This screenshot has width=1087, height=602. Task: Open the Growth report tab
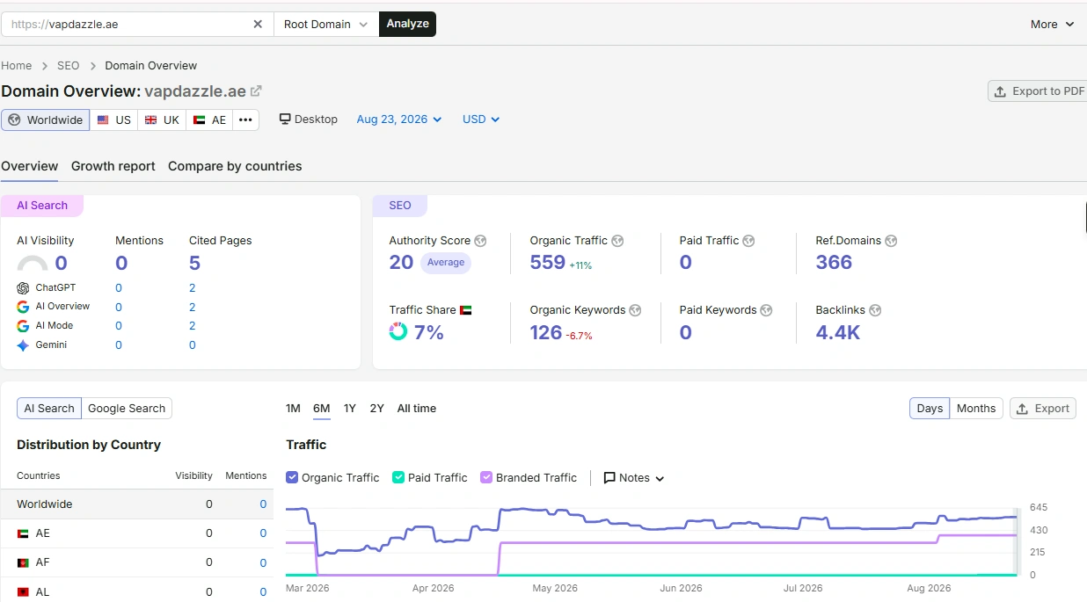click(113, 166)
